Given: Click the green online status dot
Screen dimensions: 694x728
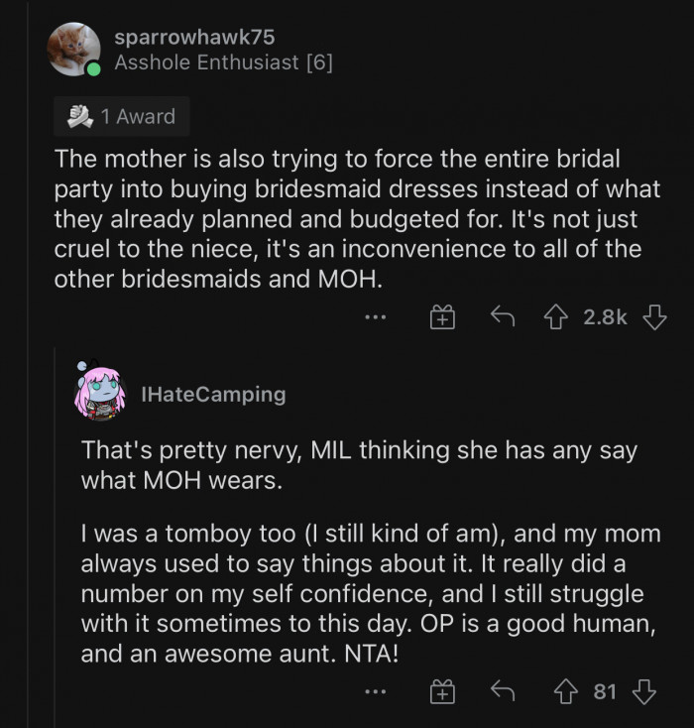Looking at the screenshot, I should [x=93, y=69].
